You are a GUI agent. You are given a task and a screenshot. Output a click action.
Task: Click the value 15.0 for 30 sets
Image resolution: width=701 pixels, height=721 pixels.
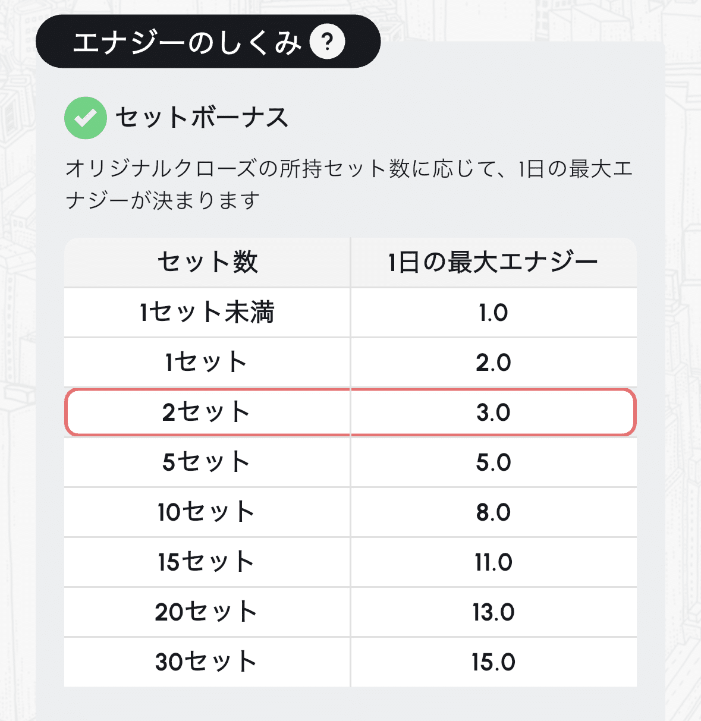tap(493, 660)
